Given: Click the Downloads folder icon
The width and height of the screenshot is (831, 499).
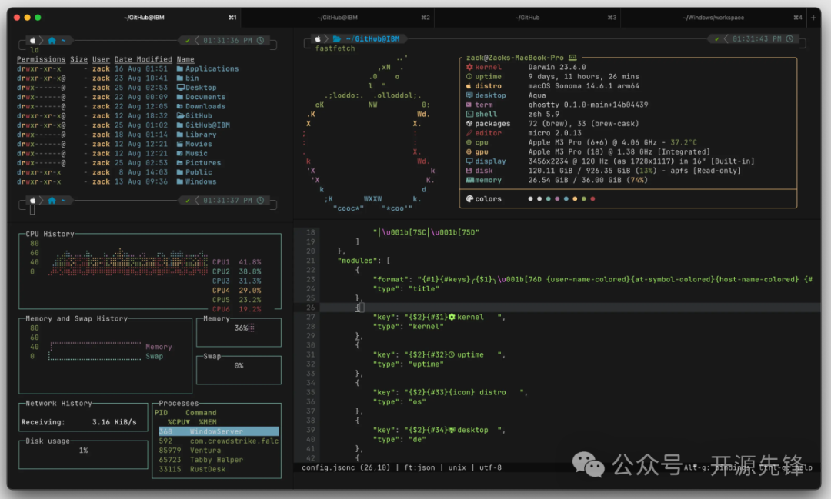Looking at the screenshot, I should [179, 106].
